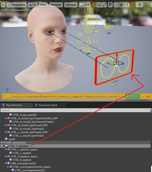Toggle rotation snapping triangle icon
Image resolution: width=152 pixels, height=172 pixels.
(x=133, y=5)
